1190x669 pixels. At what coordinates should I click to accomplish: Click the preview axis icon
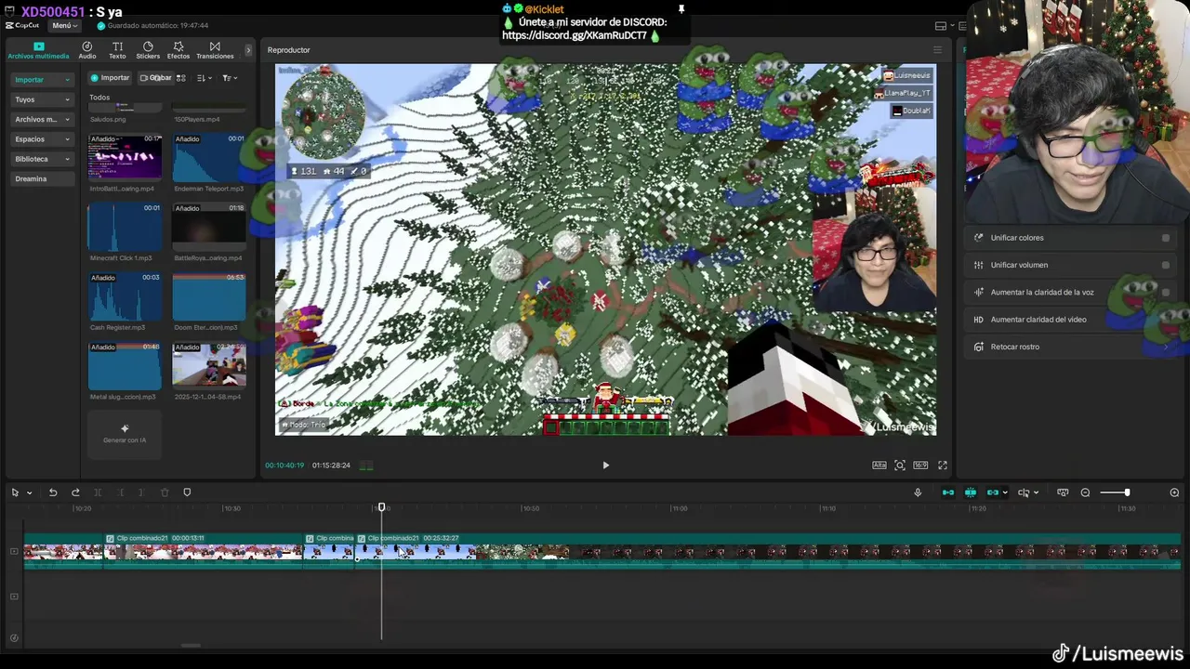point(1024,492)
